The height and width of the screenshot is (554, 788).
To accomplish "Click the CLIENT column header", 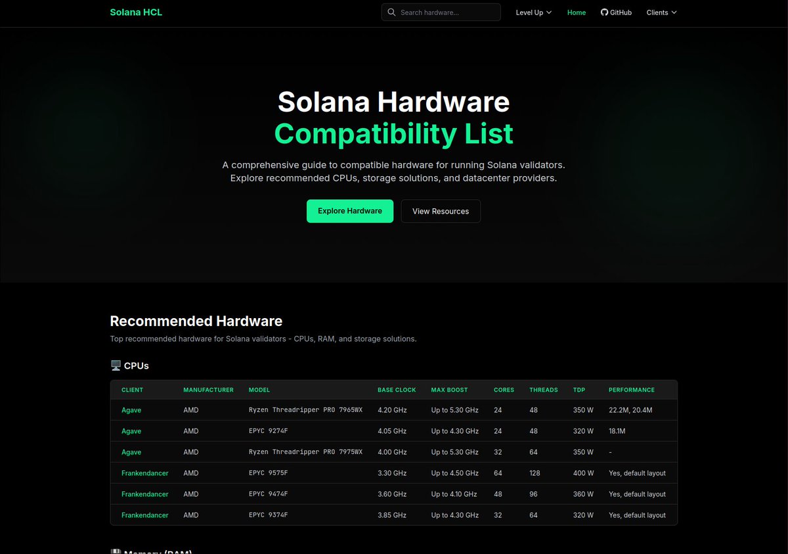I will pos(132,390).
